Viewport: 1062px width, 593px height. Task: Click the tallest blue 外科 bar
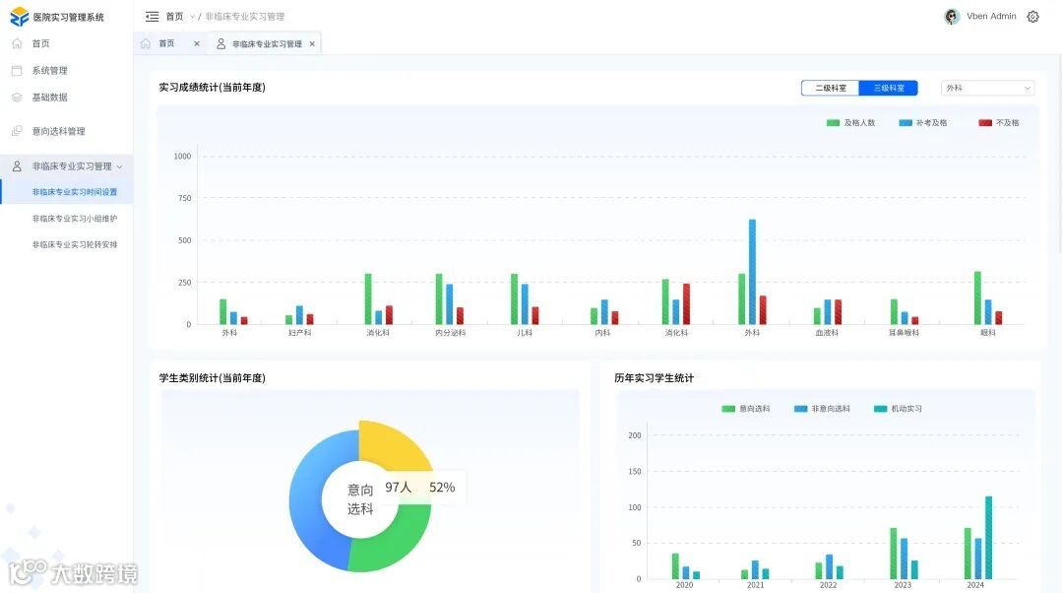pos(752,271)
